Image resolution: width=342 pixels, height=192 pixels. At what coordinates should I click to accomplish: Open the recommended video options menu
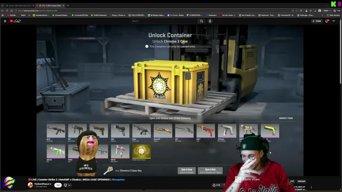(311, 187)
